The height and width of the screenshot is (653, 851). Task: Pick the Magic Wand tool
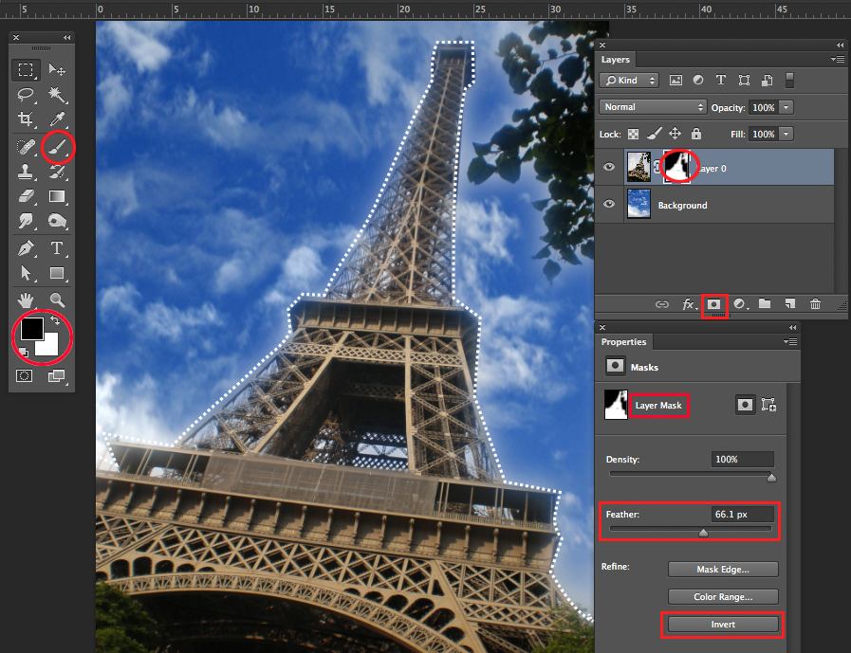[x=57, y=96]
